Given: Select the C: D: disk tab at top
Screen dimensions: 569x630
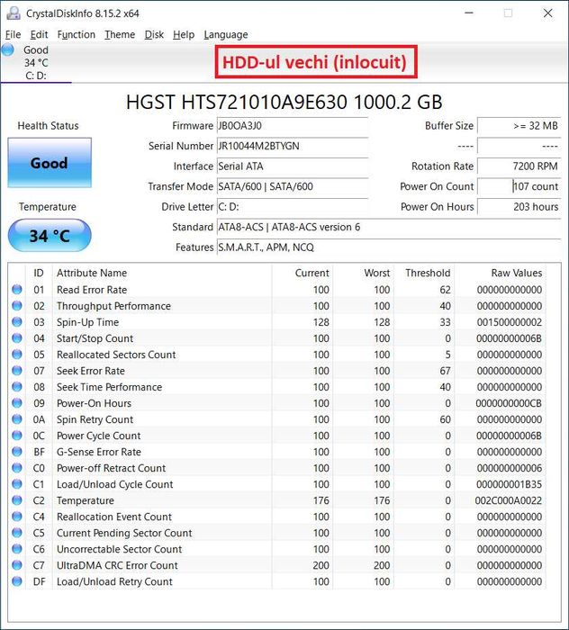Looking at the screenshot, I should click(36, 63).
